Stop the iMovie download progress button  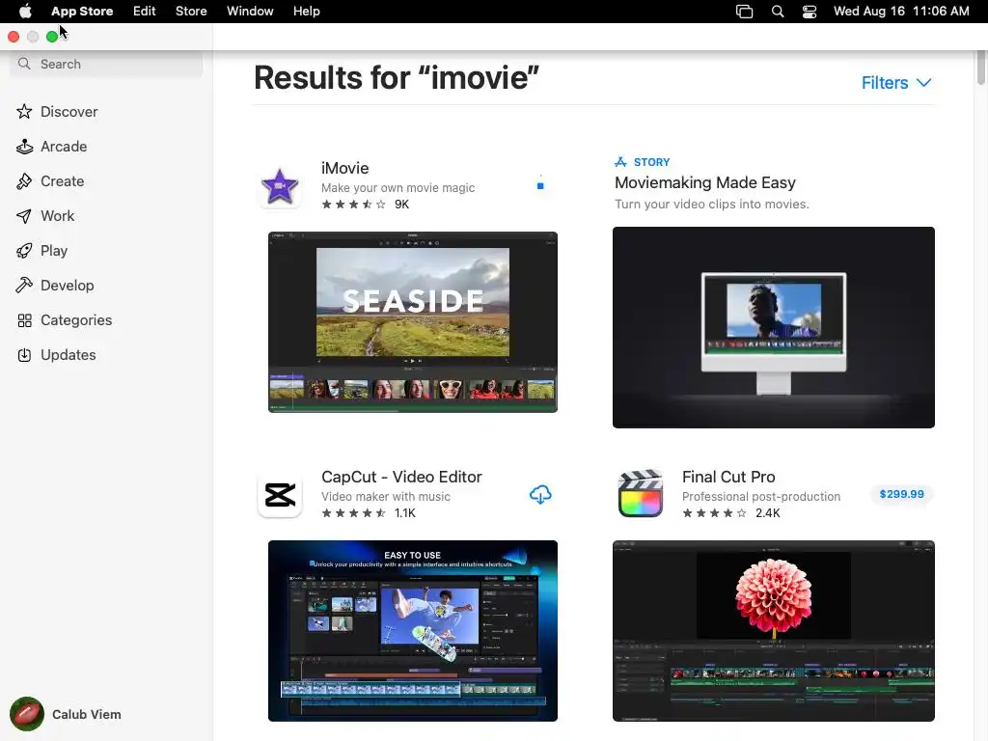point(540,186)
